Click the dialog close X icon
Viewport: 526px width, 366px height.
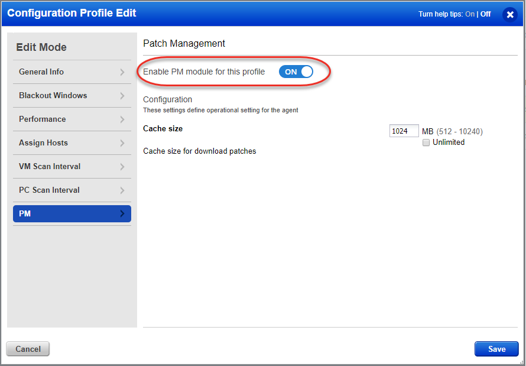click(x=510, y=15)
